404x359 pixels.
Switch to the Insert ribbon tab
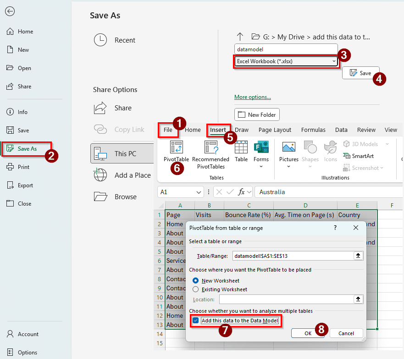point(218,130)
